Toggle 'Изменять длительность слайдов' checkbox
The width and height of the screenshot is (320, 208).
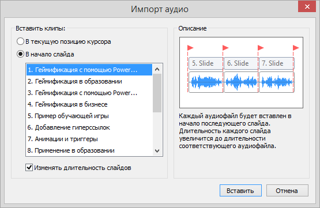click(78, 168)
